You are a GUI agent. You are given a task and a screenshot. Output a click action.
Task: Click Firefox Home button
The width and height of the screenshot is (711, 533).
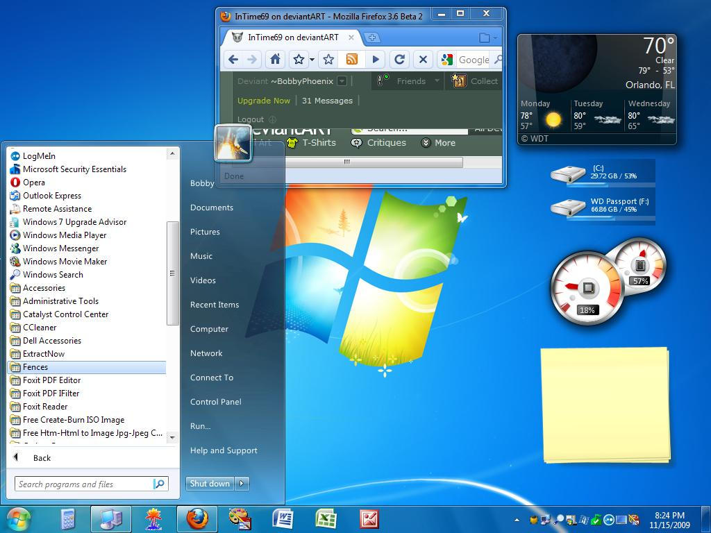tap(275, 60)
